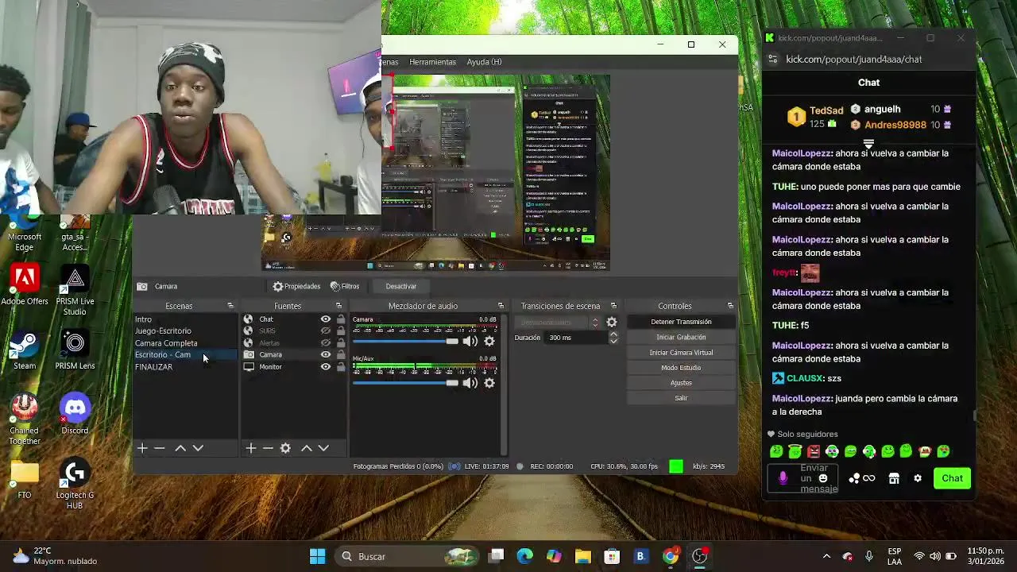Open the PRISM Lens desktop shortcut
This screenshot has width=1017, height=572.
click(x=75, y=350)
